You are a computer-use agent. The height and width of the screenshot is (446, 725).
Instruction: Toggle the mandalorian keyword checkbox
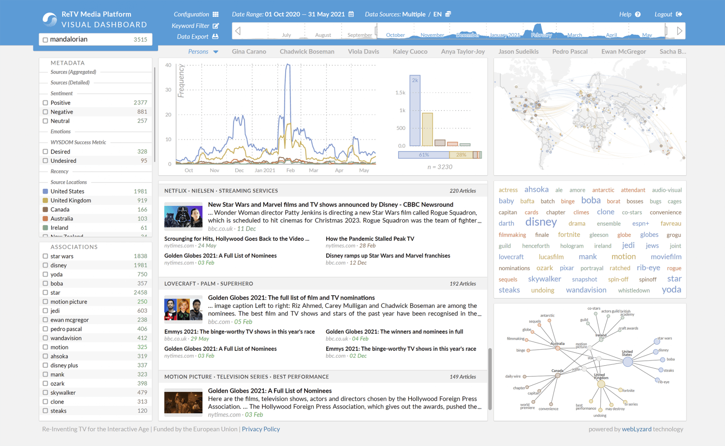point(45,40)
